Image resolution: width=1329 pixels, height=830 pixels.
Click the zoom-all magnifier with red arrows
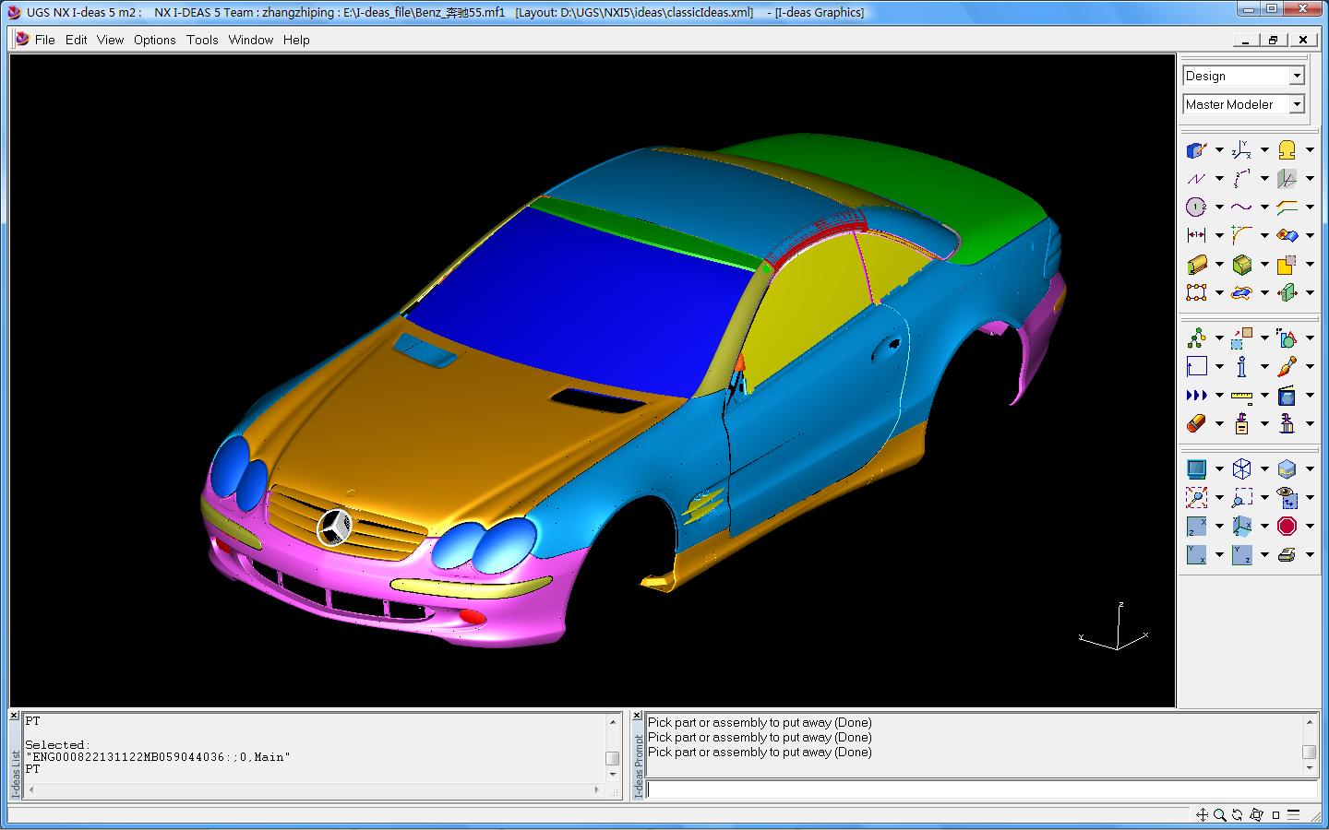[x=1196, y=498]
